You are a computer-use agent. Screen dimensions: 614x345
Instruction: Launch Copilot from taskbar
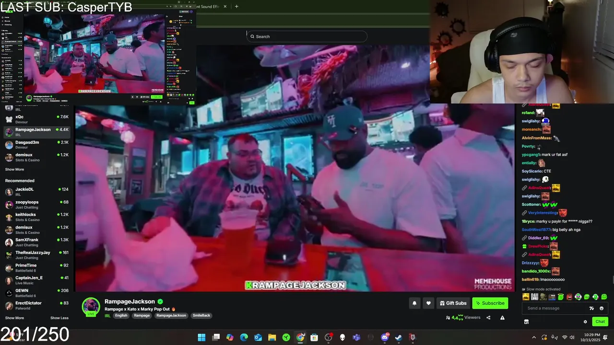click(x=230, y=337)
